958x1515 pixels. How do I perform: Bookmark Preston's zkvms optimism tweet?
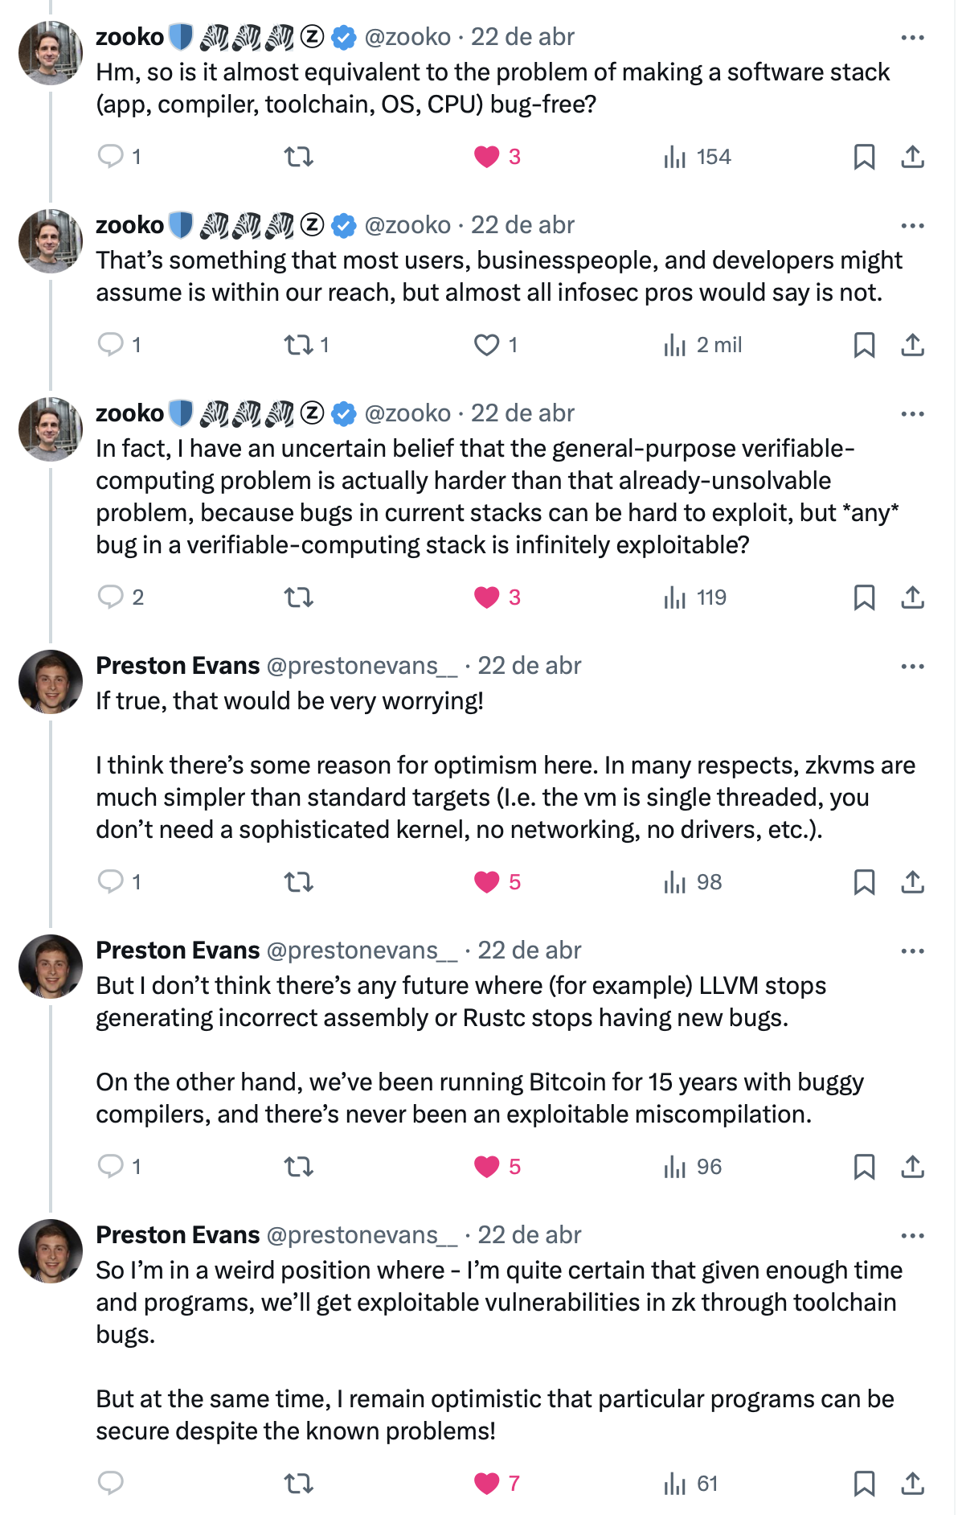pyautogui.click(x=864, y=881)
